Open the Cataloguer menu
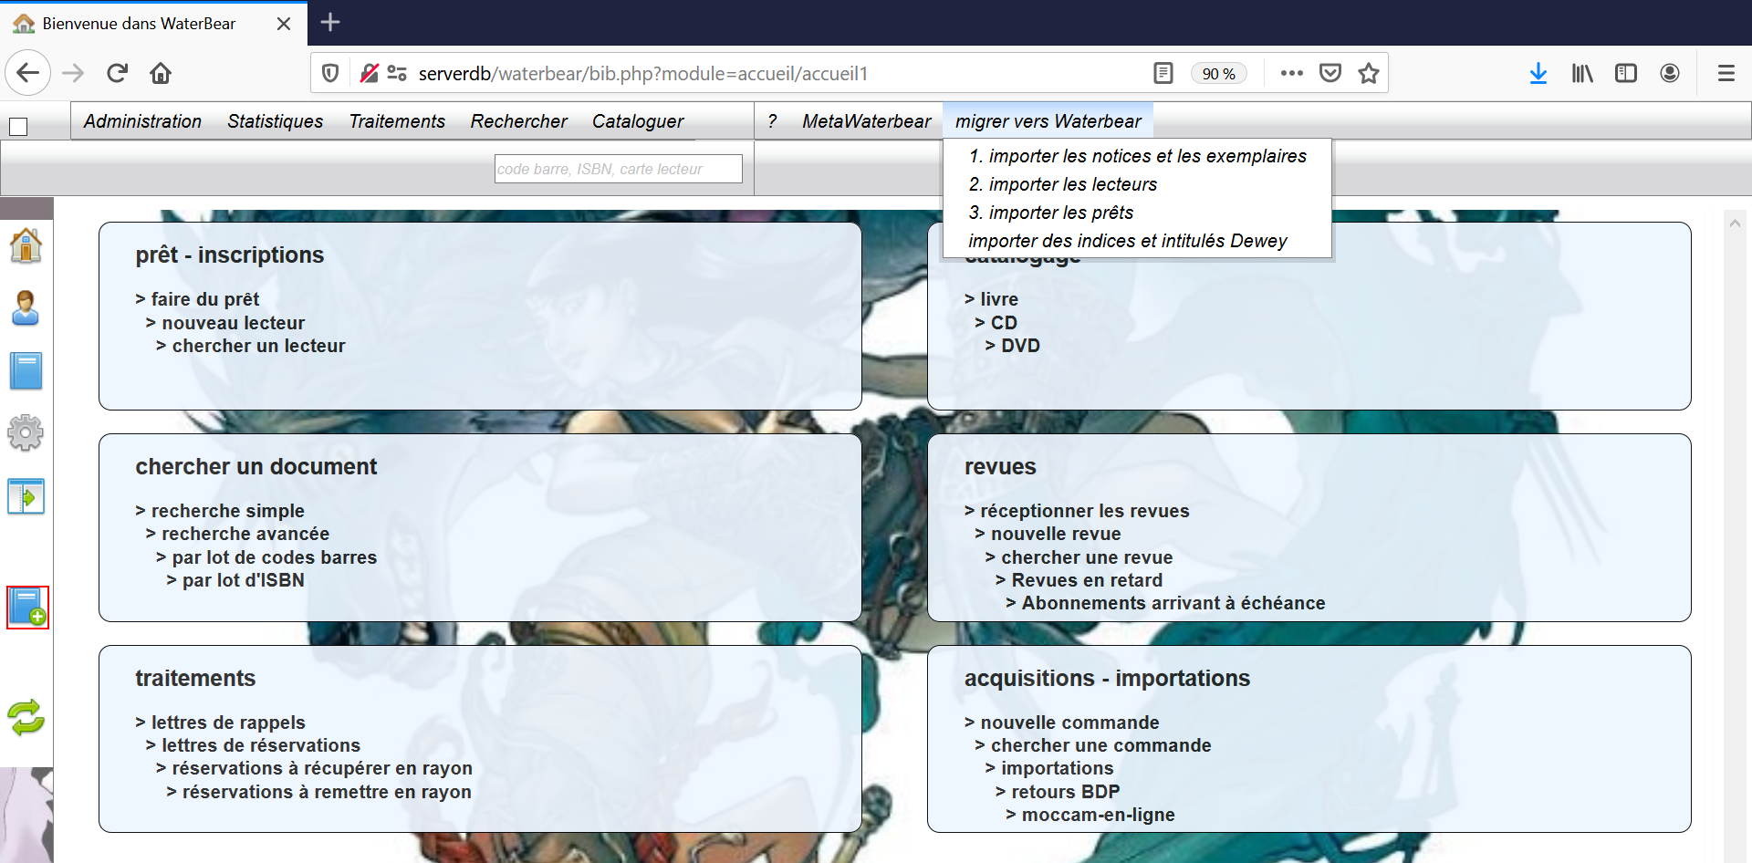Image resolution: width=1752 pixels, height=863 pixels. click(637, 121)
